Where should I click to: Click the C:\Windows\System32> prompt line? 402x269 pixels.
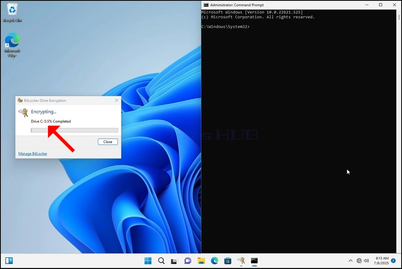225,27
